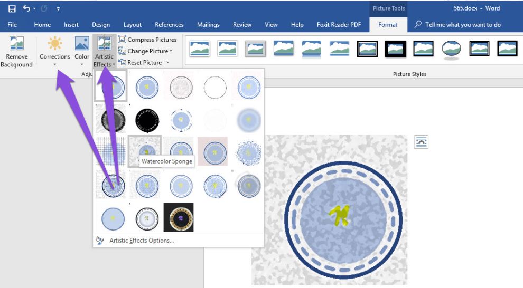Click the Save icon in title bar
Image resolution: width=523 pixels, height=288 pixels.
[x=12, y=9]
